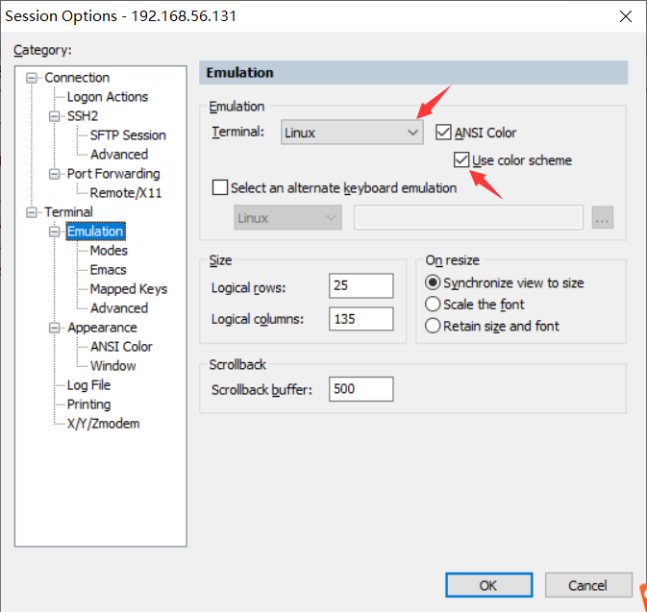The width and height of the screenshot is (647, 612).
Task: Open Window category
Action: point(112,366)
